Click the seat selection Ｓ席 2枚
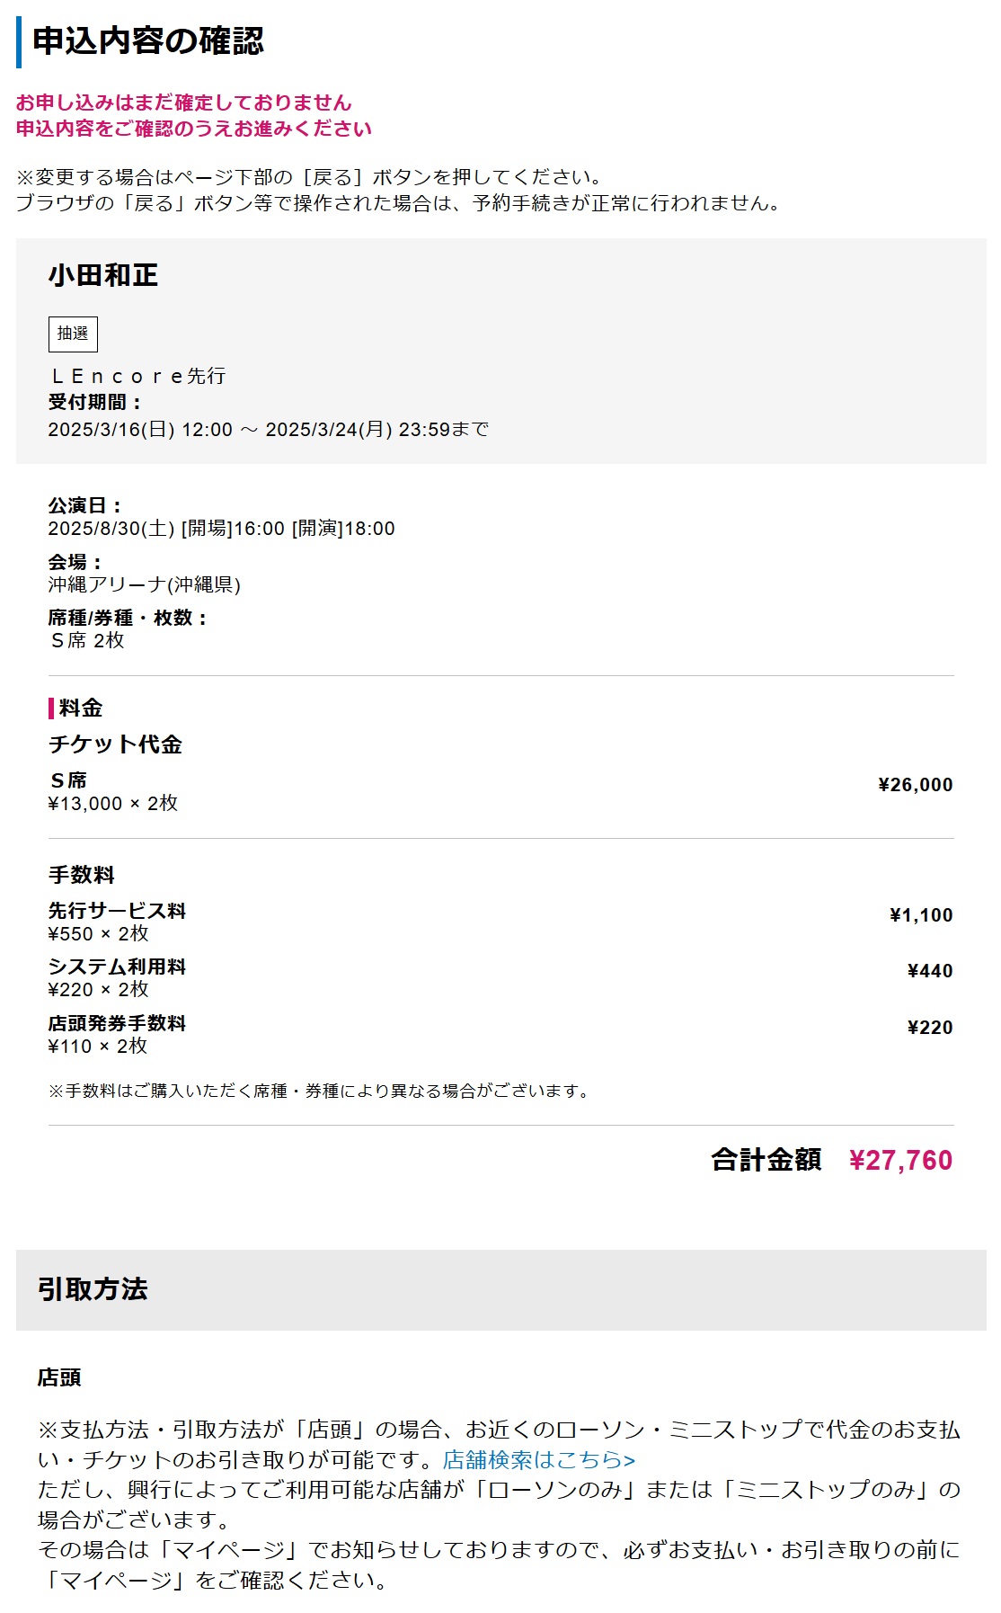1001x1613 pixels. (x=87, y=640)
